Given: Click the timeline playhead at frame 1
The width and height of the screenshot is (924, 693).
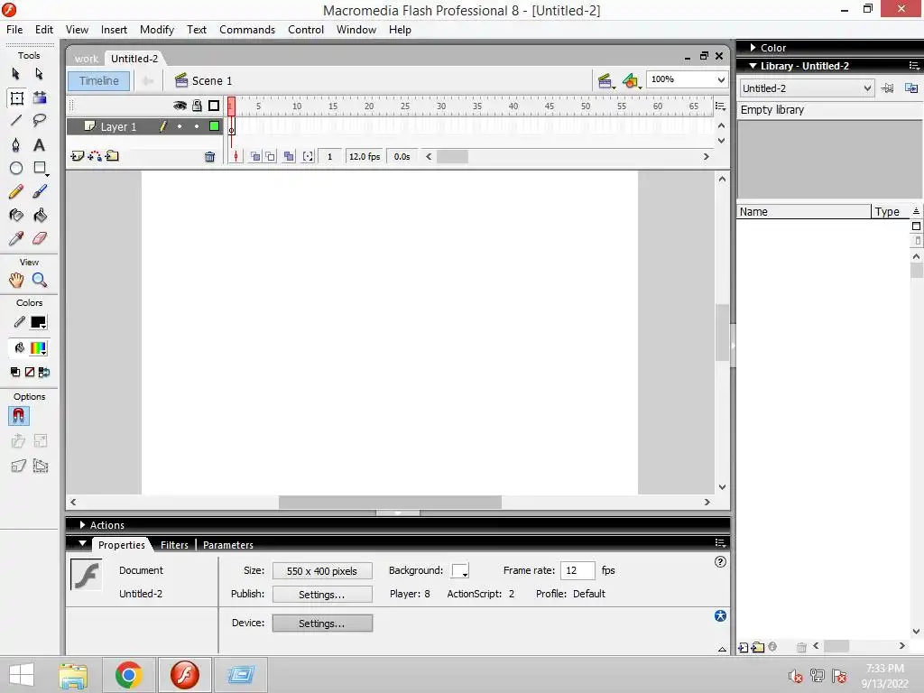Looking at the screenshot, I should coord(232,106).
